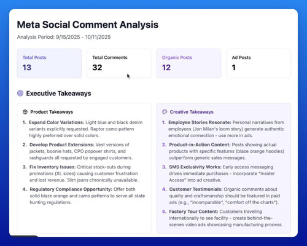Click the Meta Social Comment Analysis title

coord(88,25)
